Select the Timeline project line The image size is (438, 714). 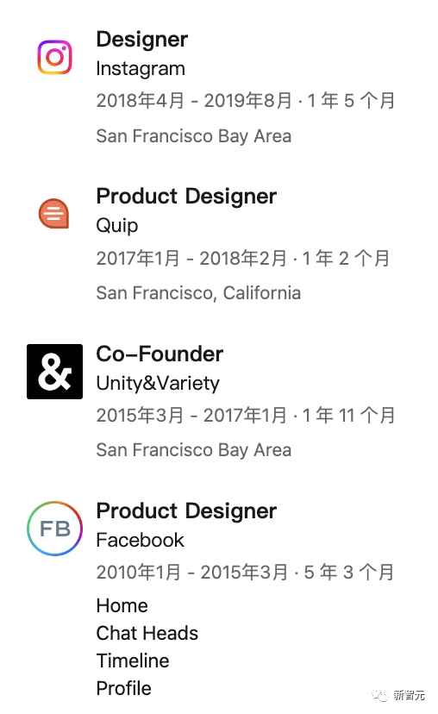133,661
